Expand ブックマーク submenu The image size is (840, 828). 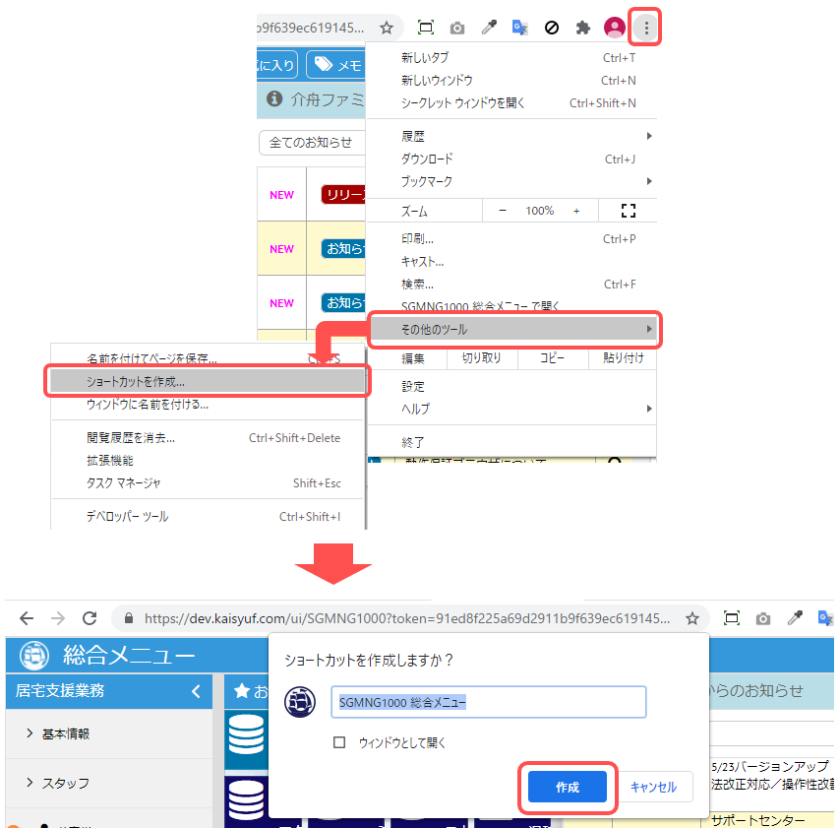pyautogui.click(x=511, y=182)
